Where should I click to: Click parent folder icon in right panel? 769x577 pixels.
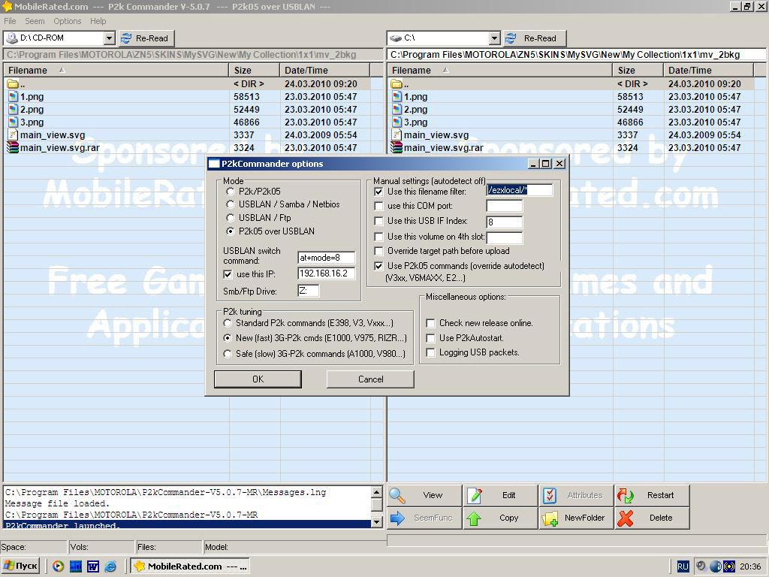(397, 84)
